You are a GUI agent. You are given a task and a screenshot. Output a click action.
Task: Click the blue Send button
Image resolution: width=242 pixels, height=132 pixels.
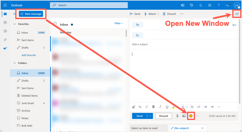pos(139,116)
